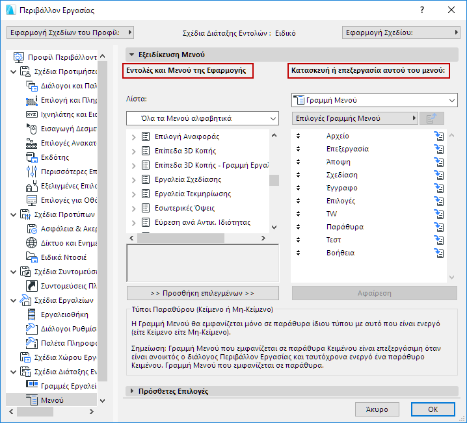The image size is (467, 423).
Task: Open the Διάλογοι Ρυθμίσεων hammer icon
Action: 32,329
